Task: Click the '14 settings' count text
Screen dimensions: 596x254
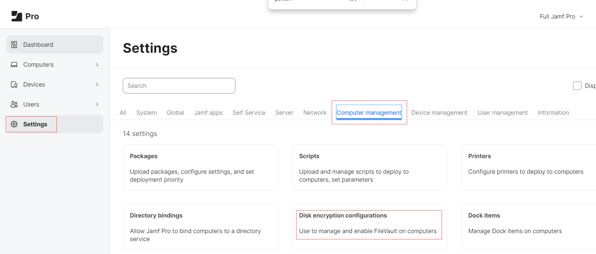Action: (x=140, y=134)
